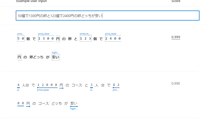Click the 'highl...' label below underlined 安い
210x123 pixels.
tap(74, 109)
